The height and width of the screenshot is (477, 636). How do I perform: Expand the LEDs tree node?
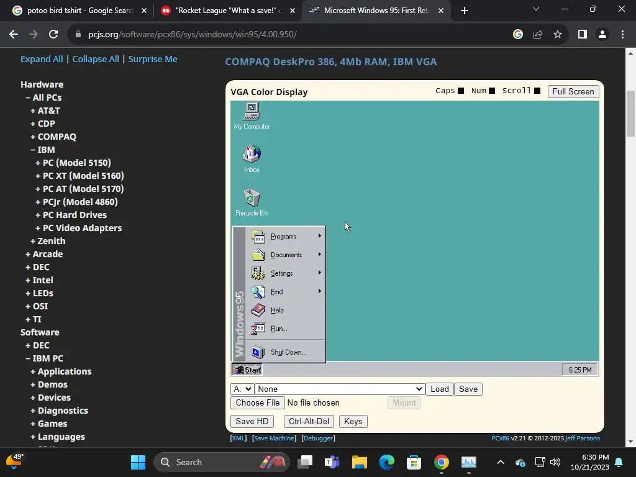pos(39,293)
